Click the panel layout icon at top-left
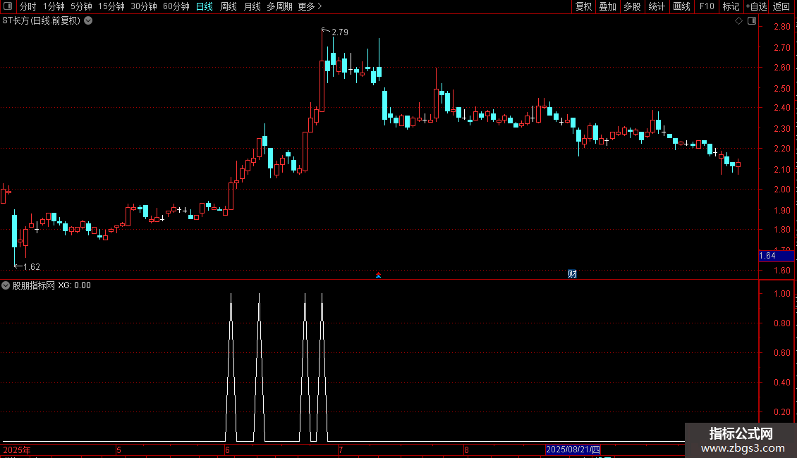The width and height of the screenshot is (797, 458). 8,6
